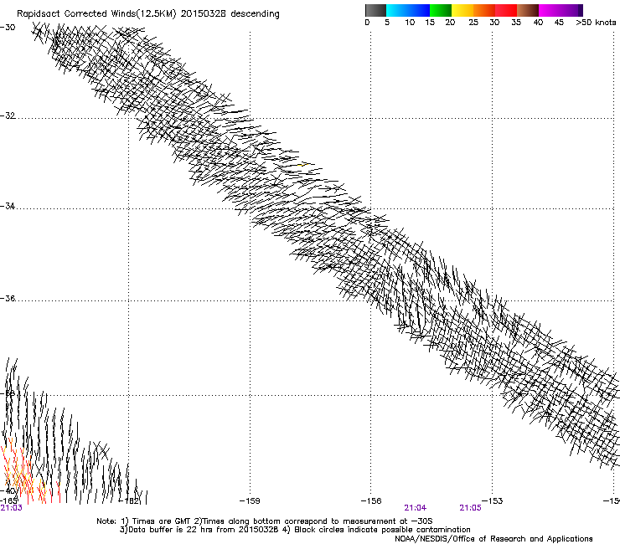Click the 'Rapidscat Corrected Winds(12.5KM)' title text
The image size is (620, 544).
(96, 14)
